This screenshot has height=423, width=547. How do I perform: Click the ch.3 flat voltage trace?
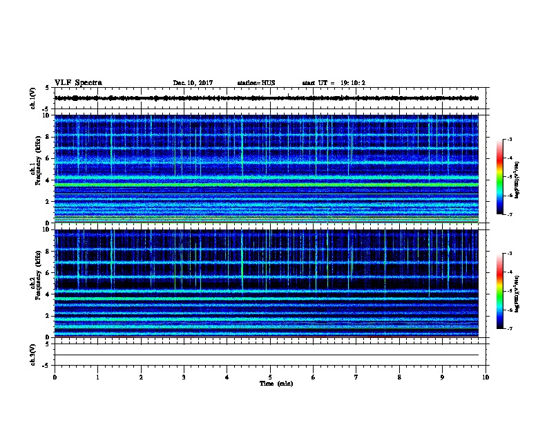(x=267, y=355)
